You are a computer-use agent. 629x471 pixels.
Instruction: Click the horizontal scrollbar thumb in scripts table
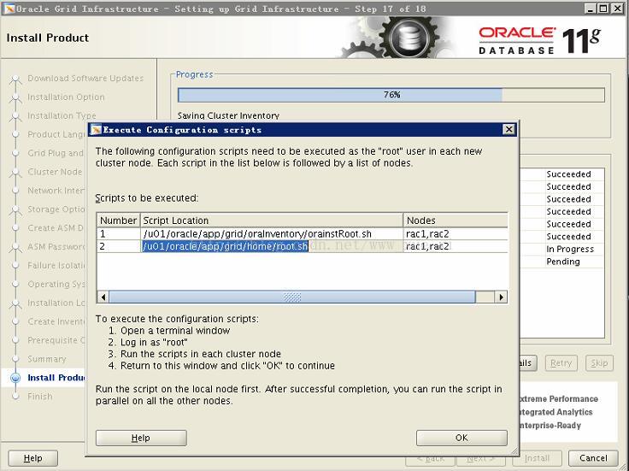[x=292, y=297]
